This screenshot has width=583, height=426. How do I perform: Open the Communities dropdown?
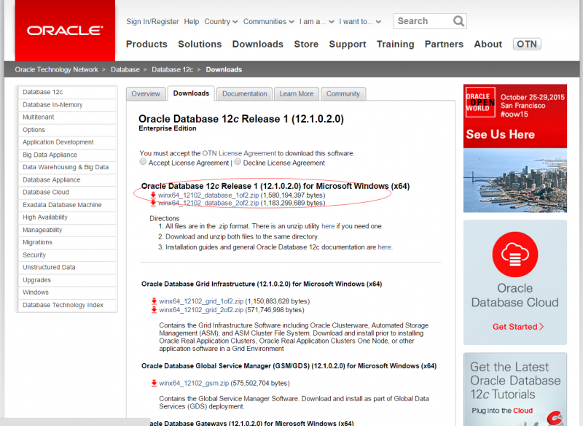point(268,22)
